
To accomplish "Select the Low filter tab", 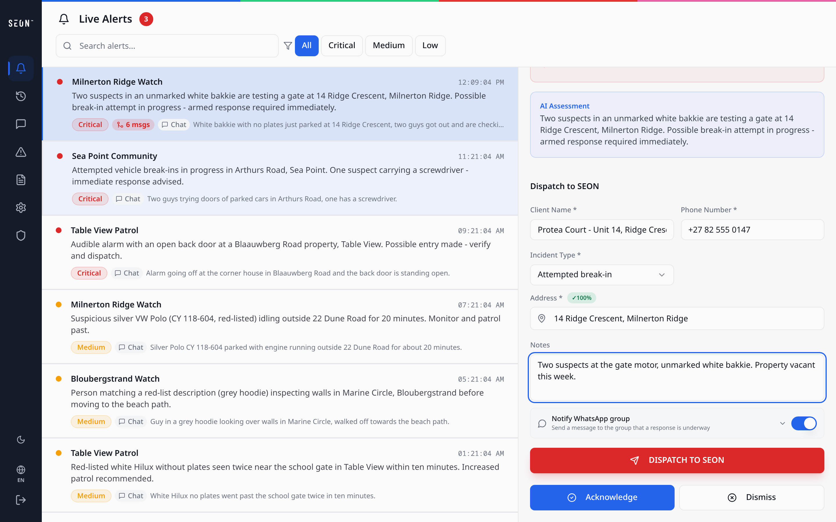I will (x=430, y=46).
